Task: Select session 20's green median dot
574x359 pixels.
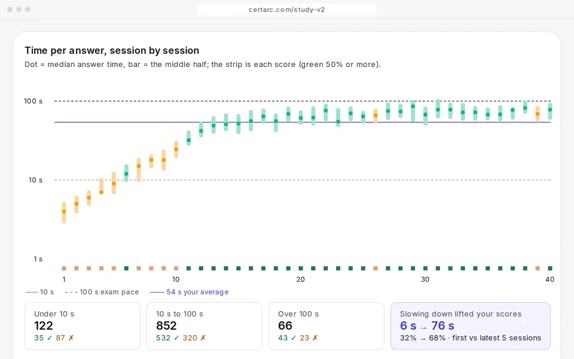Action: [x=301, y=118]
